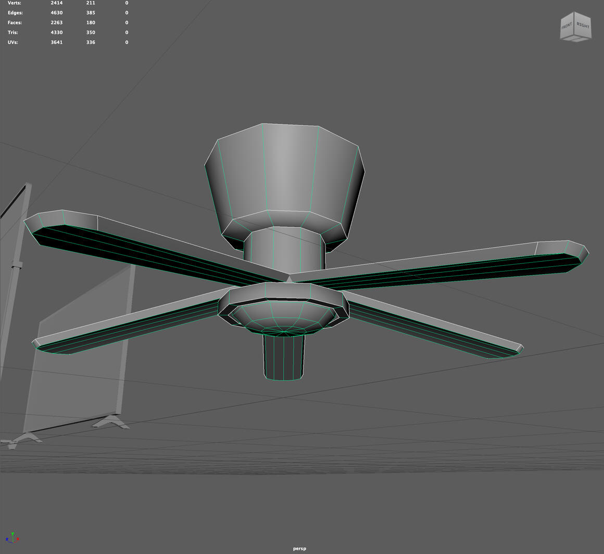Click the Tris value in the HUD
Screen dimensions: 604x554
[x=56, y=32]
